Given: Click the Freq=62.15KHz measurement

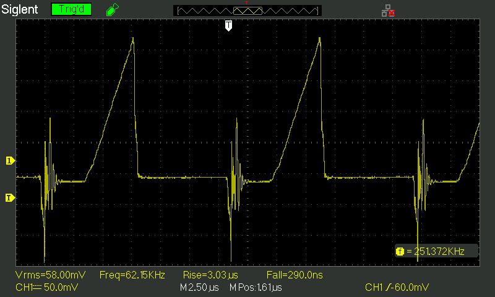Looking at the screenshot, I should click(x=132, y=275).
